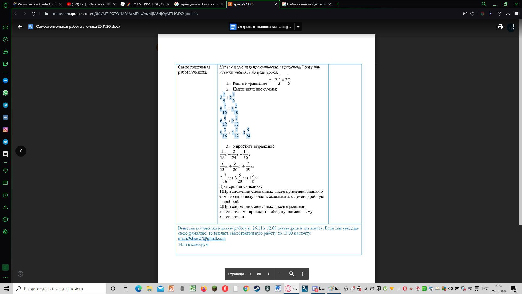Open math.9class27@gmail.com email link
Image resolution: width=522 pixels, height=294 pixels.
(x=202, y=238)
